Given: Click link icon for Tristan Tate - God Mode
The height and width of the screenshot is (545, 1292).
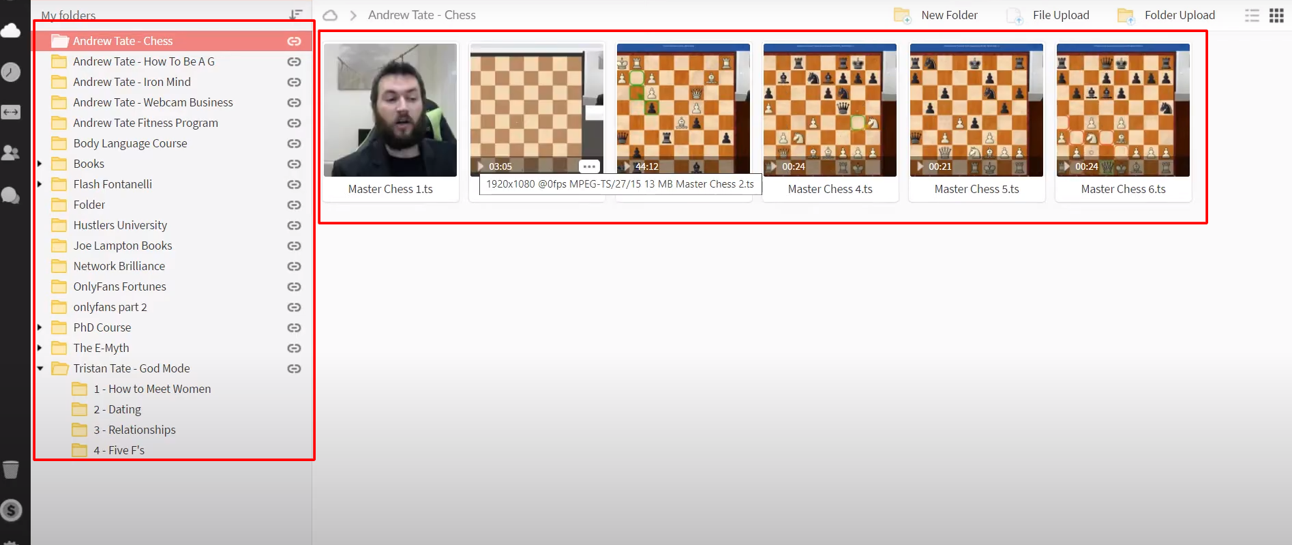Looking at the screenshot, I should pyautogui.click(x=294, y=368).
